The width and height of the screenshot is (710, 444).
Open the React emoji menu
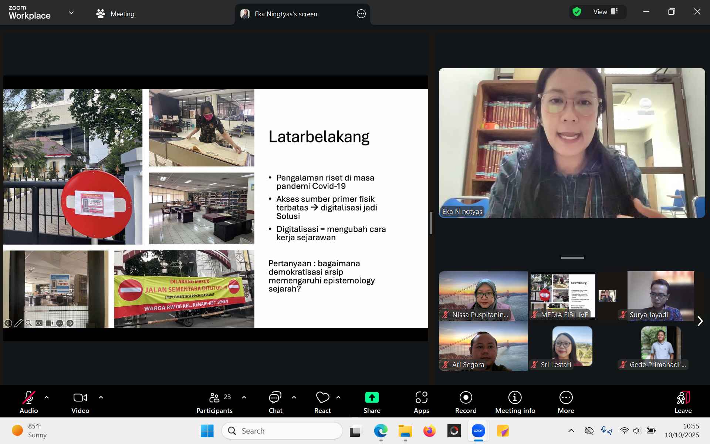(x=322, y=402)
